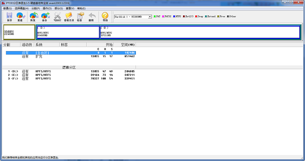Click the 重建 (Rebuild) pie chart icon

[x=20, y=16]
